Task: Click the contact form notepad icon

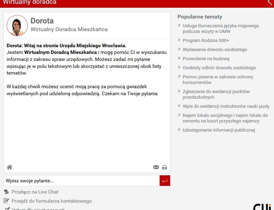Action: [x=6, y=201]
